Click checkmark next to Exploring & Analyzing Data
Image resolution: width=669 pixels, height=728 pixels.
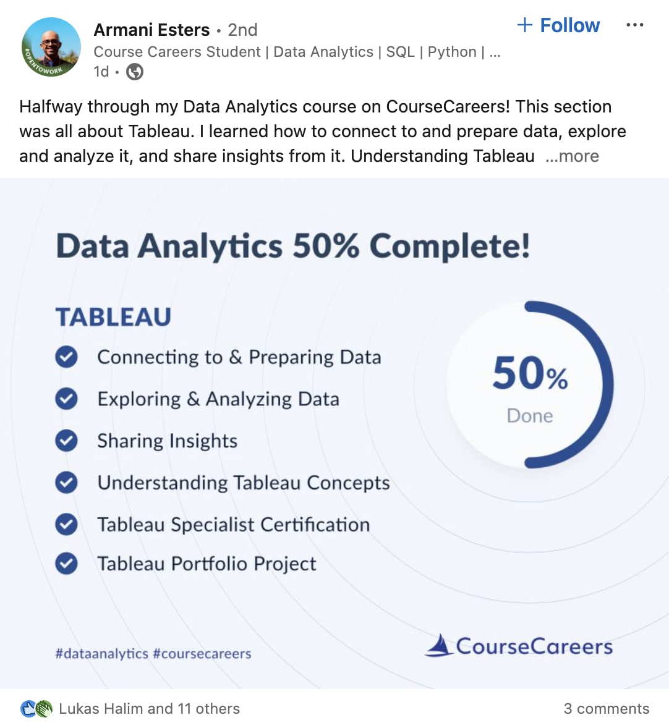click(x=66, y=399)
